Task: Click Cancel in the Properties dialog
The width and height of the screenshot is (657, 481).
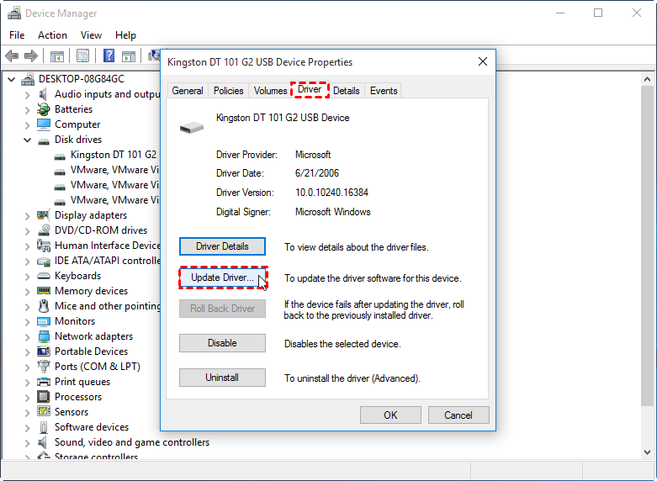Action: [458, 415]
